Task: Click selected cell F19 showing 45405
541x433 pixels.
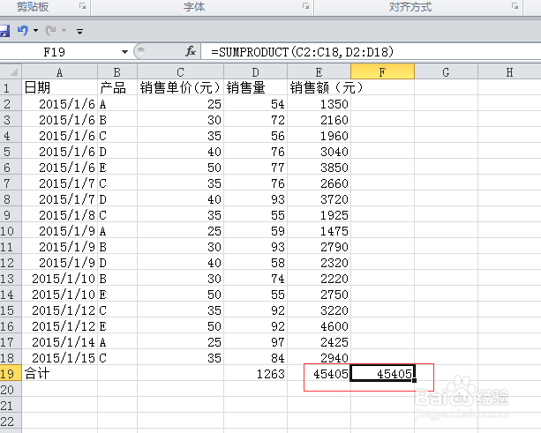Action: (383, 373)
